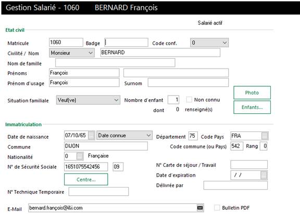Click the N° Carte de séjour / Travail field
Screen dimensions: 300x214
pos(249,165)
